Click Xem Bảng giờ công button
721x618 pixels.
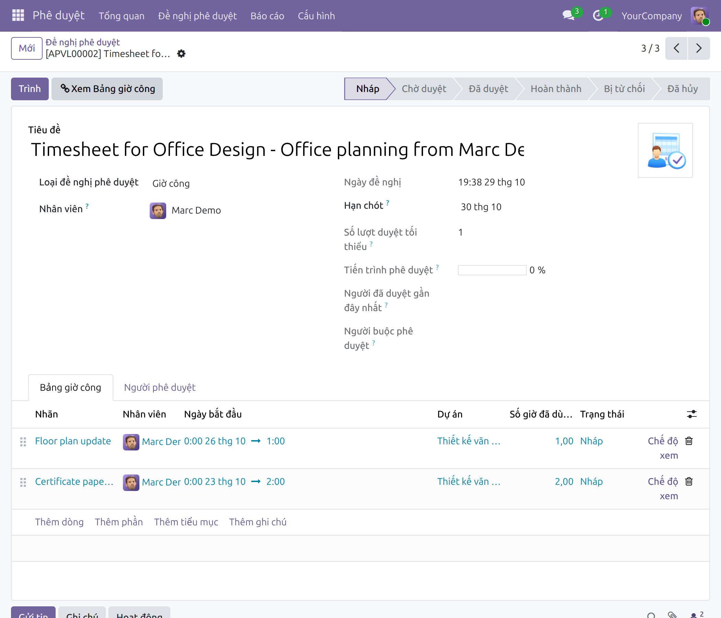pos(107,89)
